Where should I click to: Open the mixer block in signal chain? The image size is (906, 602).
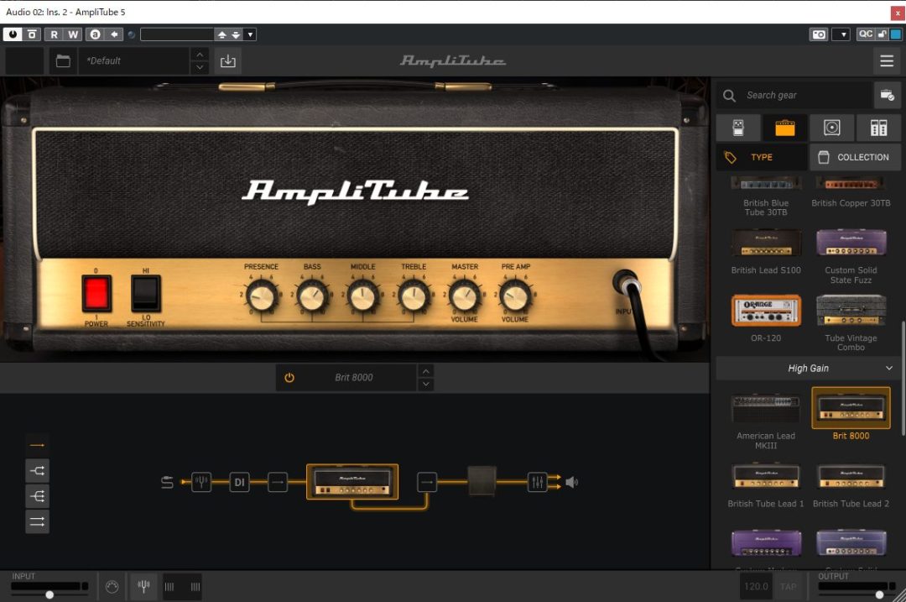pyautogui.click(x=537, y=482)
